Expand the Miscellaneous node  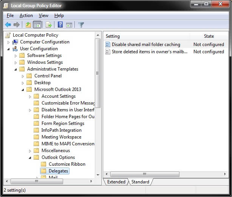point(30,151)
